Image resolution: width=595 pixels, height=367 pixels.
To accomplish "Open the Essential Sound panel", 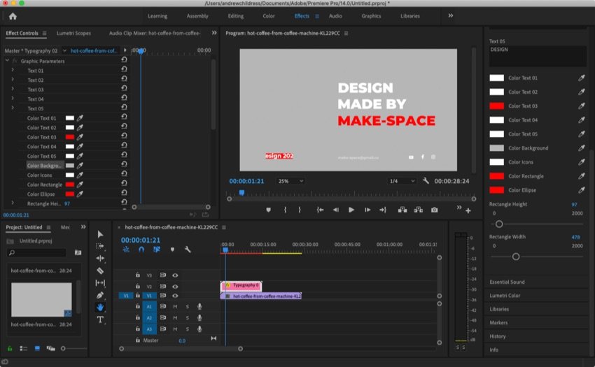I will click(507, 282).
